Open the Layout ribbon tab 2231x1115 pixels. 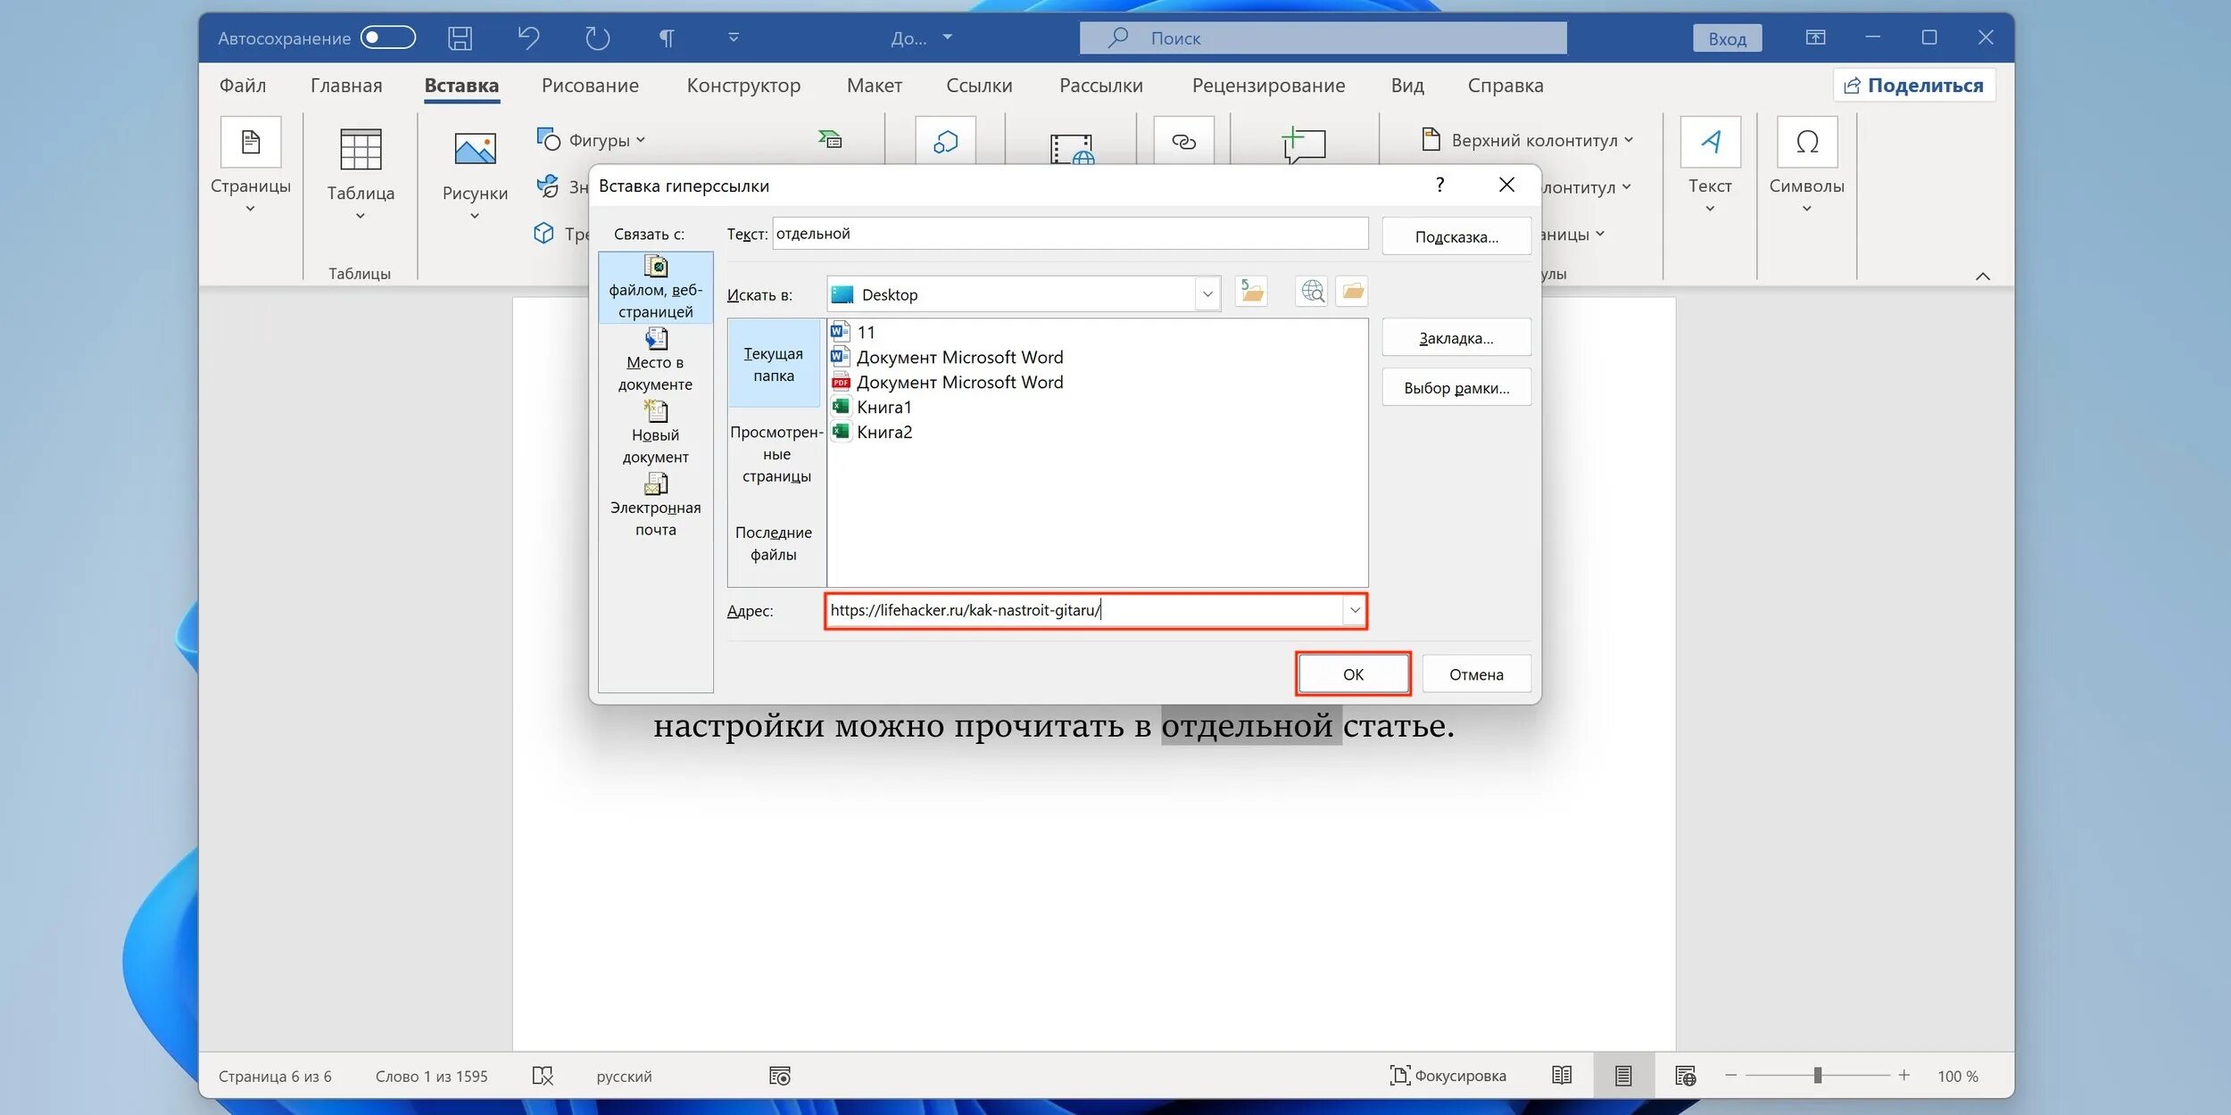(x=874, y=86)
